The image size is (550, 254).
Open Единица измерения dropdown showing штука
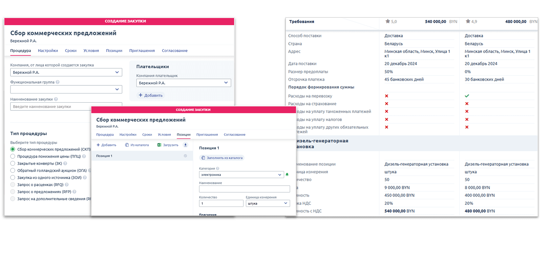coord(268,204)
